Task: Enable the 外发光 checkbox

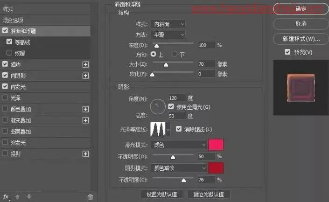Action: pyautogui.click(x=5, y=142)
